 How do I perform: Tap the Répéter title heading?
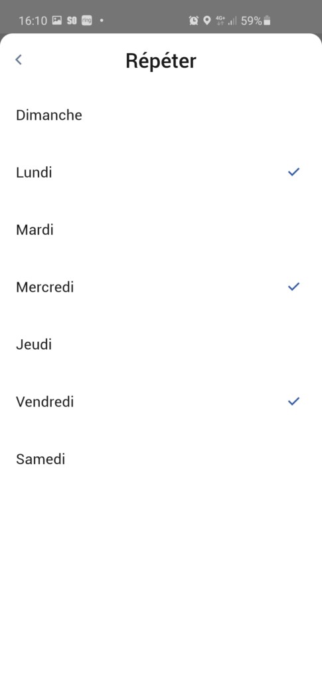click(161, 61)
